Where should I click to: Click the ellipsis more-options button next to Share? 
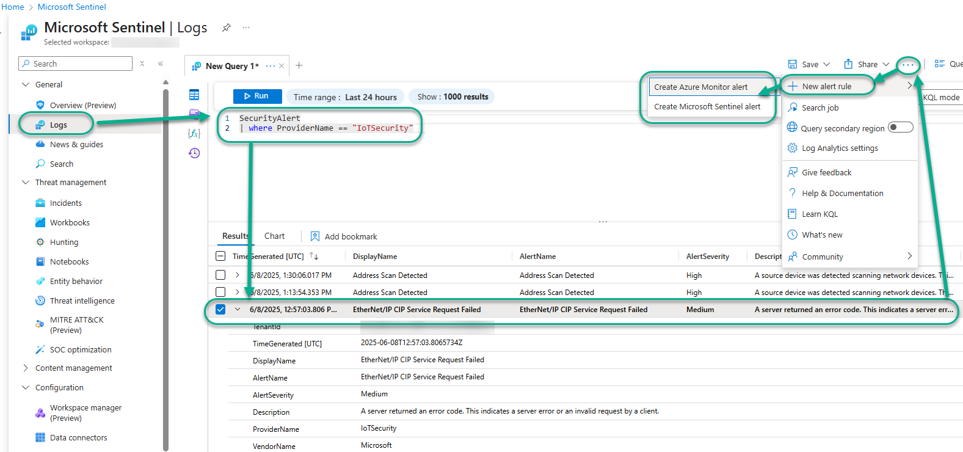coord(908,65)
